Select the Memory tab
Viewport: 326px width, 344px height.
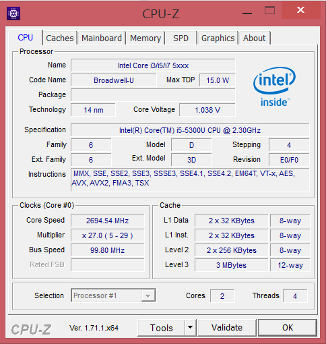click(x=145, y=38)
